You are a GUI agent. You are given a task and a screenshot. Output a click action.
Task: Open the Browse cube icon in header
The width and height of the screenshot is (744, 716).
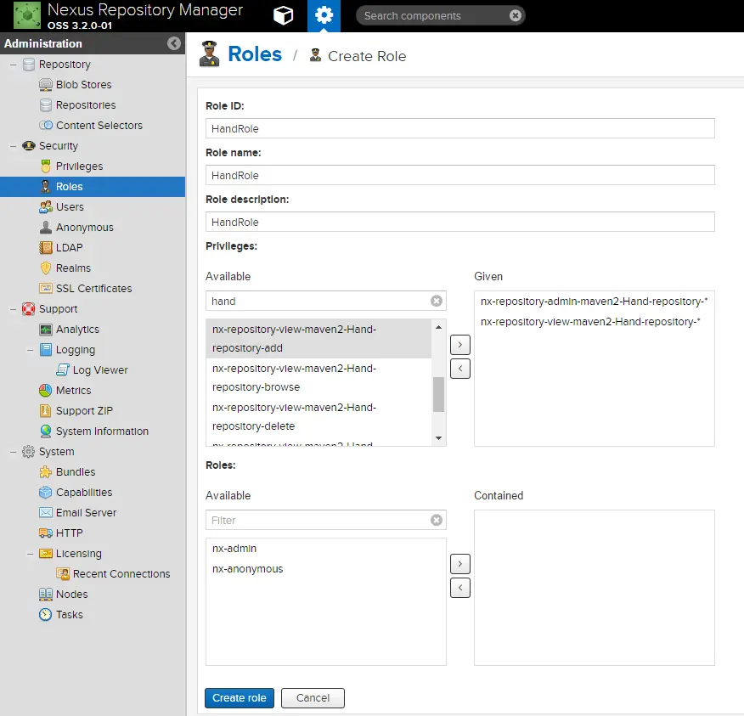[x=284, y=15]
